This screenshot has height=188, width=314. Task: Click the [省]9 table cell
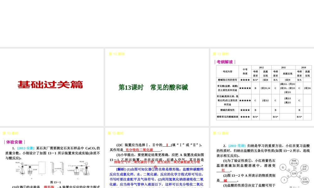tap(288, 80)
